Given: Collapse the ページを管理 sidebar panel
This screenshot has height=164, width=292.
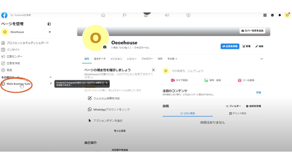Looking at the screenshot, I should (49, 24).
